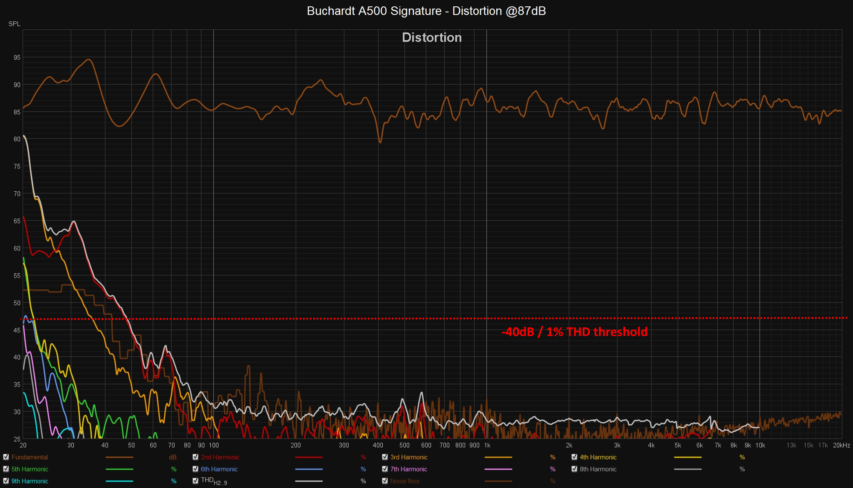Click the % unit for 4th Harmonic

(x=742, y=457)
